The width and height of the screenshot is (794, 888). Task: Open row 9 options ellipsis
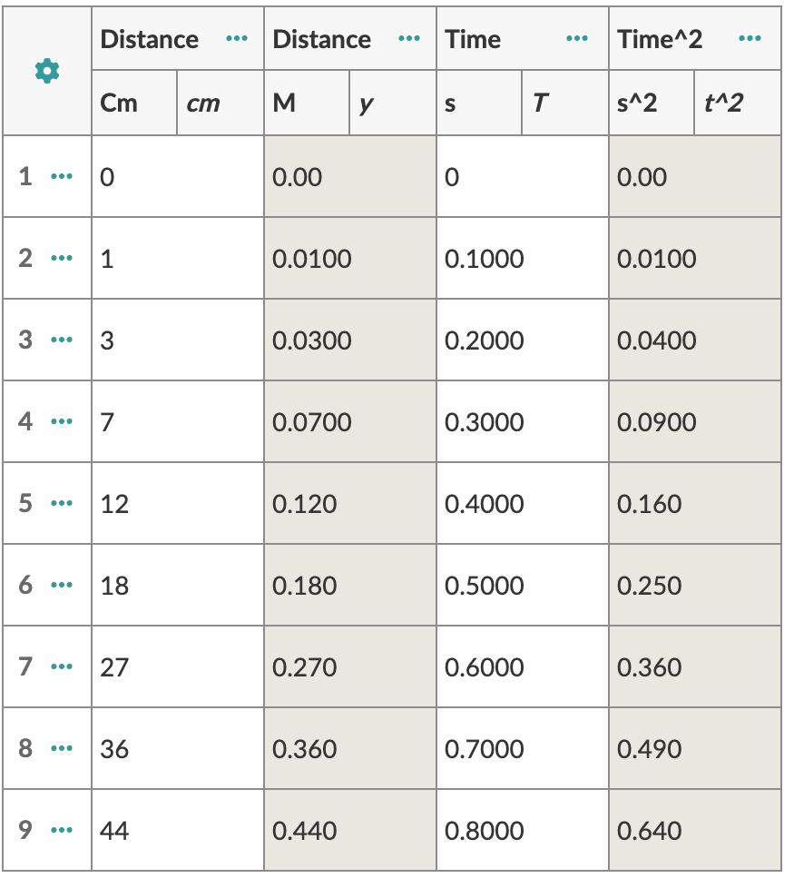coord(61,830)
